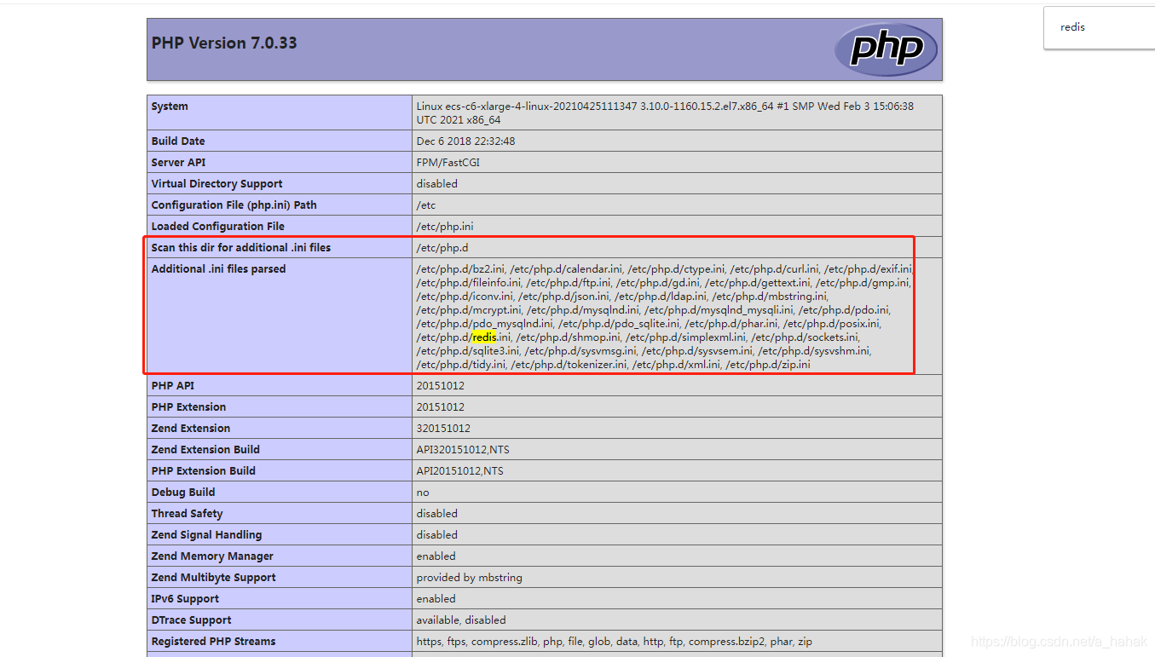Select the provided by mbstring value
The image size is (1155, 657).
[470, 578]
